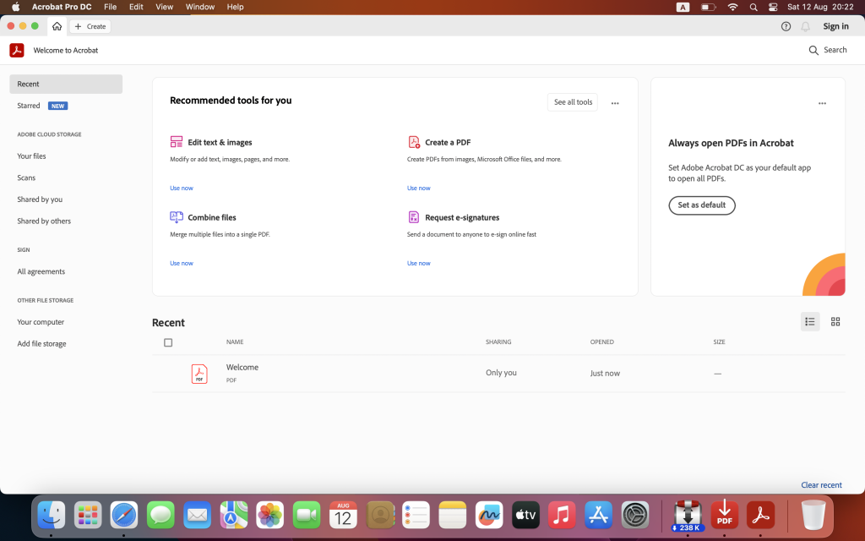Select Recent in the sidebar
Screen dimensions: 865x541
point(66,84)
